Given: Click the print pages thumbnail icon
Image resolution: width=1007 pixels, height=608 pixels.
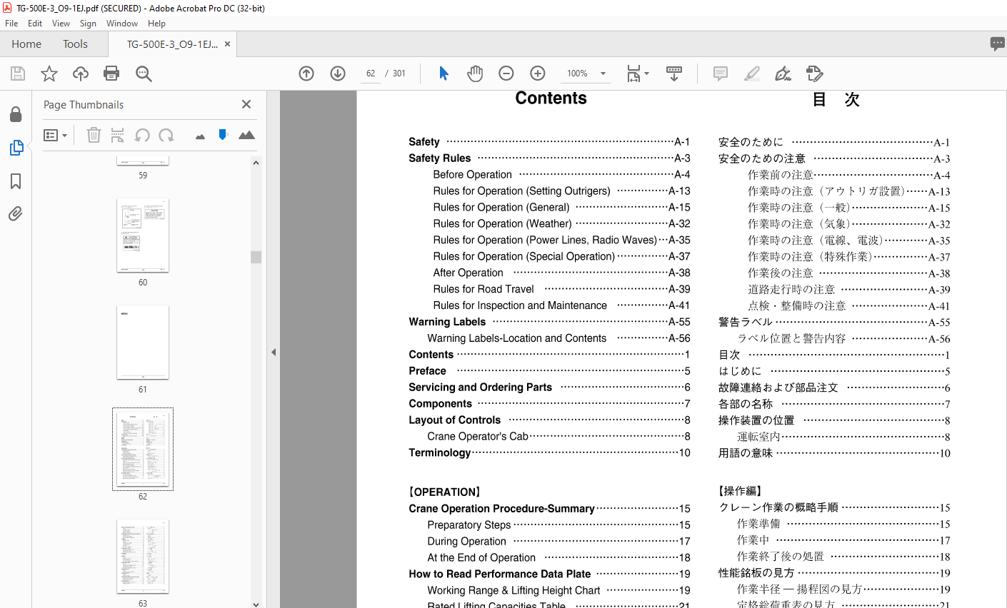Looking at the screenshot, I should 118,135.
